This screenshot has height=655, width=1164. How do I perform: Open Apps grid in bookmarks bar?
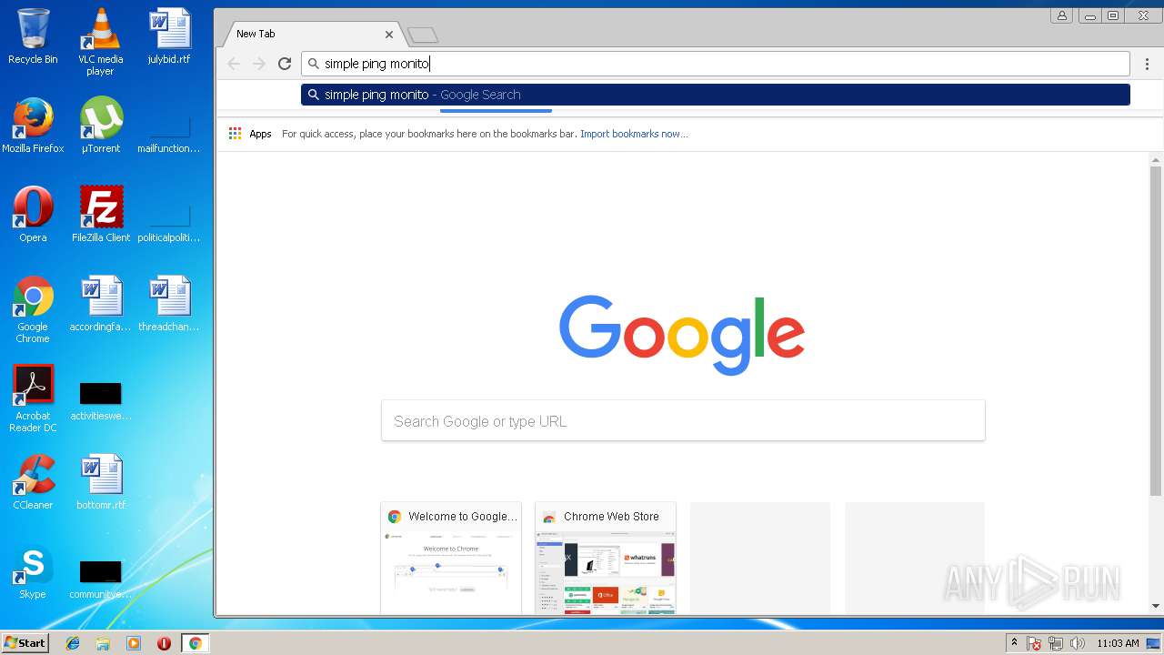pos(250,134)
